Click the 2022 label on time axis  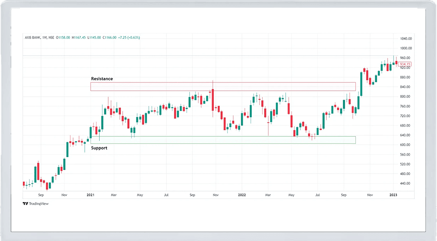pos(242,194)
